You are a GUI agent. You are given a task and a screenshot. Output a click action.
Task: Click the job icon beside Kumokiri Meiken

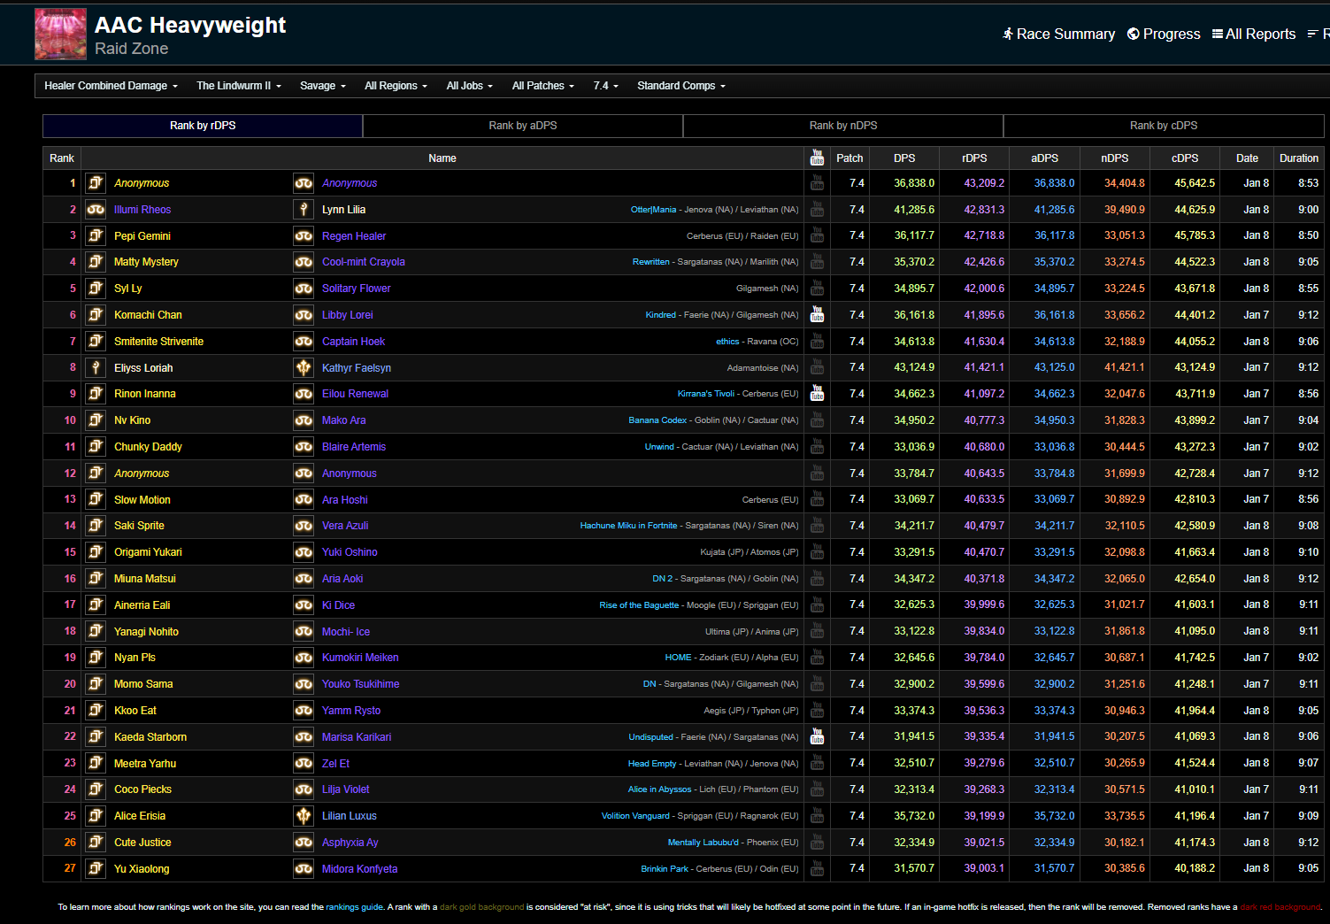(x=304, y=658)
